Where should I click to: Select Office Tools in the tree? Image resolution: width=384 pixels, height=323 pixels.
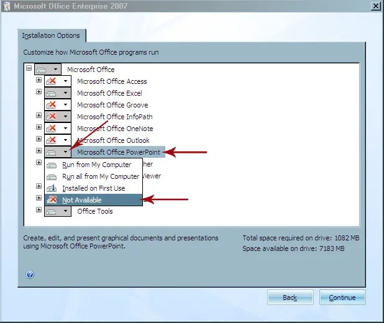pos(95,211)
